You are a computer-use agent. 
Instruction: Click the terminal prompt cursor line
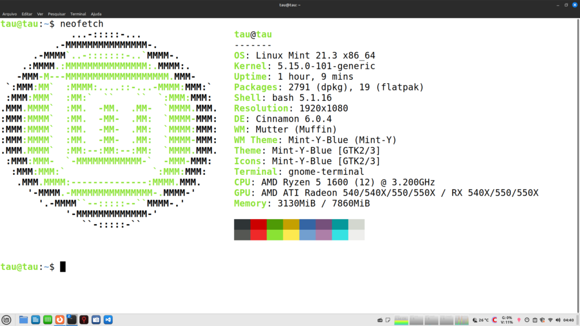point(63,267)
